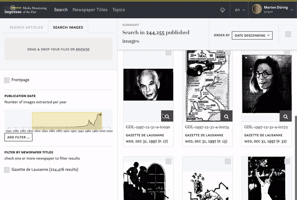Open the elderly man portrait thumbnail
297x200 pixels.
point(148,85)
